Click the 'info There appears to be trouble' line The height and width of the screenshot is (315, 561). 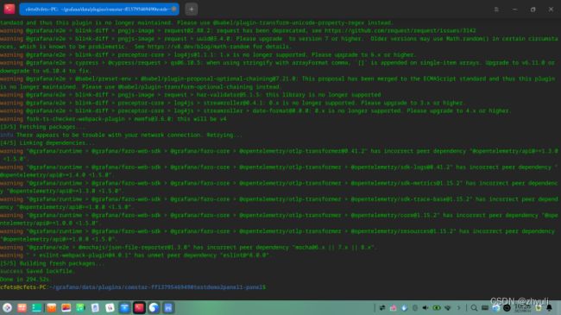(x=121, y=135)
